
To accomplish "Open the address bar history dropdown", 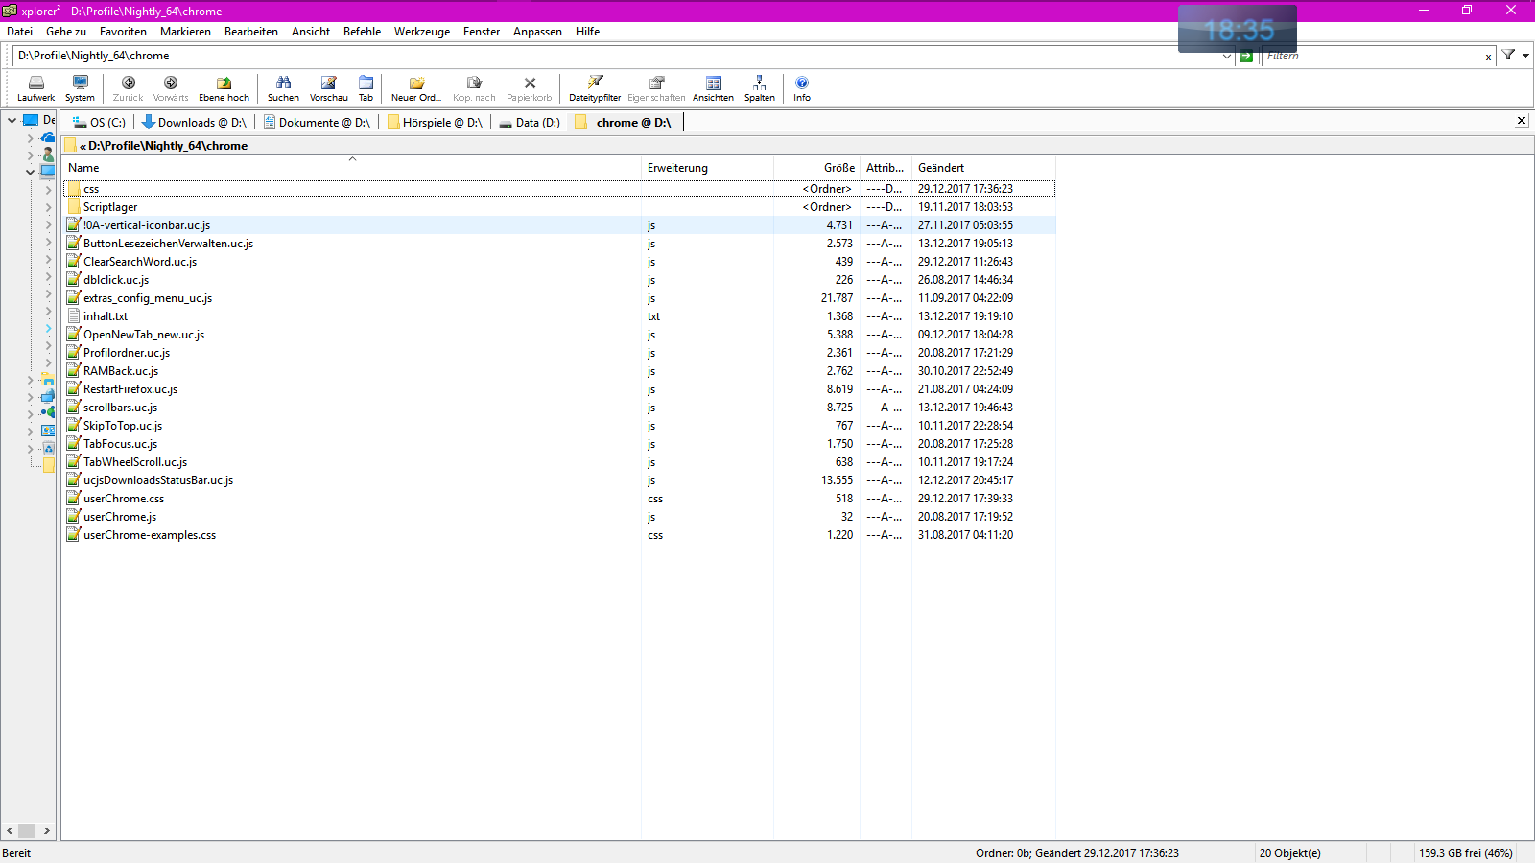I will (1226, 57).
